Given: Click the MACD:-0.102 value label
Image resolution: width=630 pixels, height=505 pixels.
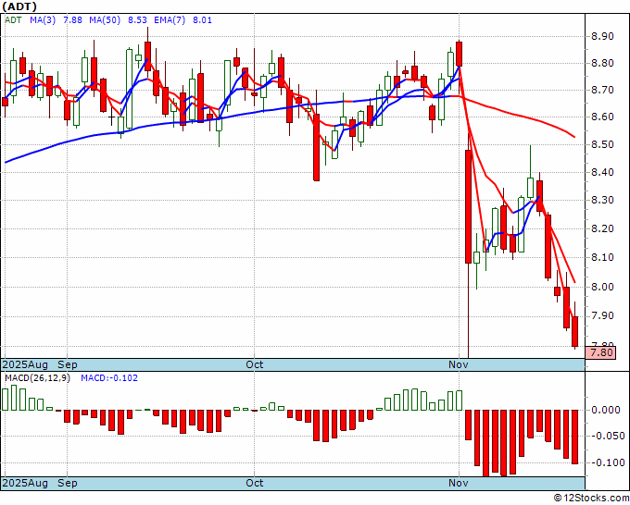Looking at the screenshot, I should coord(109,378).
